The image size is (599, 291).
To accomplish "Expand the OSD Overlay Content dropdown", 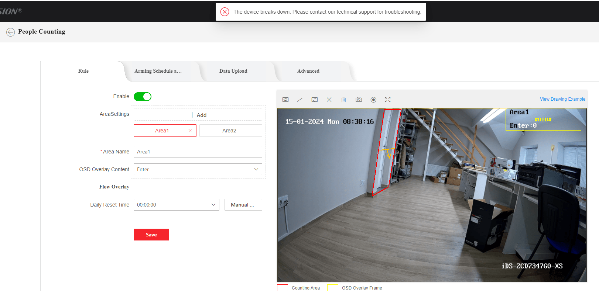I will coord(198,169).
